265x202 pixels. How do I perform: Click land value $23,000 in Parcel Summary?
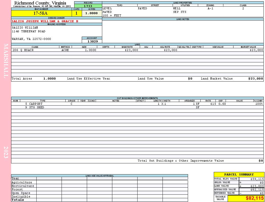(257, 186)
